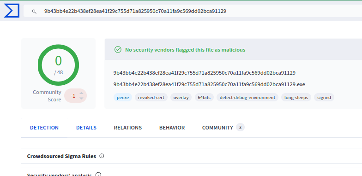Focus the hash search input field
Viewport: 362px width, 176px height.
[x=193, y=11]
